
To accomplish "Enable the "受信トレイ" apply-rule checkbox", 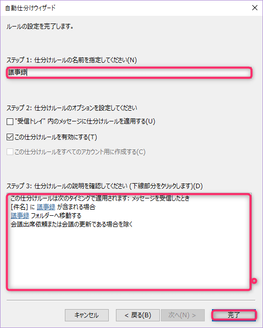I will click(x=10, y=121).
